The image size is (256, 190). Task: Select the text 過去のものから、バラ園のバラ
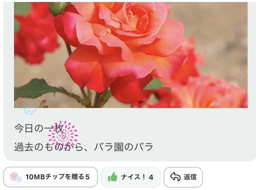tap(83, 147)
